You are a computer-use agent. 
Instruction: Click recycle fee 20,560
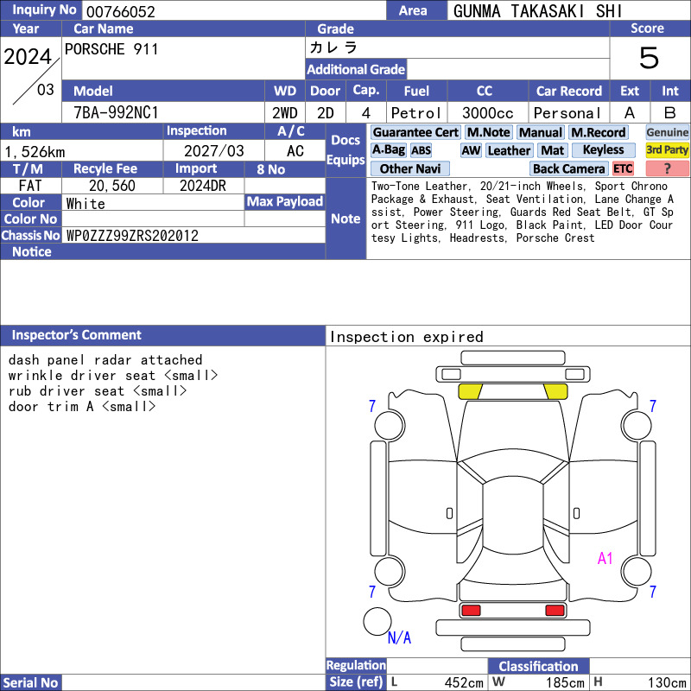[112, 186]
